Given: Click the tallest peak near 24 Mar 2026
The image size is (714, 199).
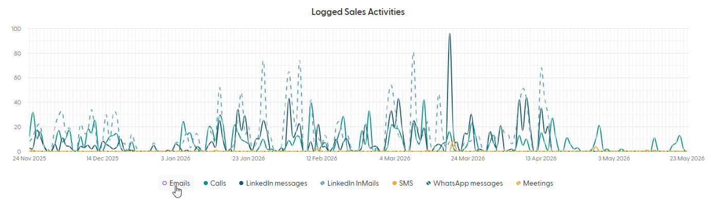Looking at the screenshot, I should tap(450, 34).
